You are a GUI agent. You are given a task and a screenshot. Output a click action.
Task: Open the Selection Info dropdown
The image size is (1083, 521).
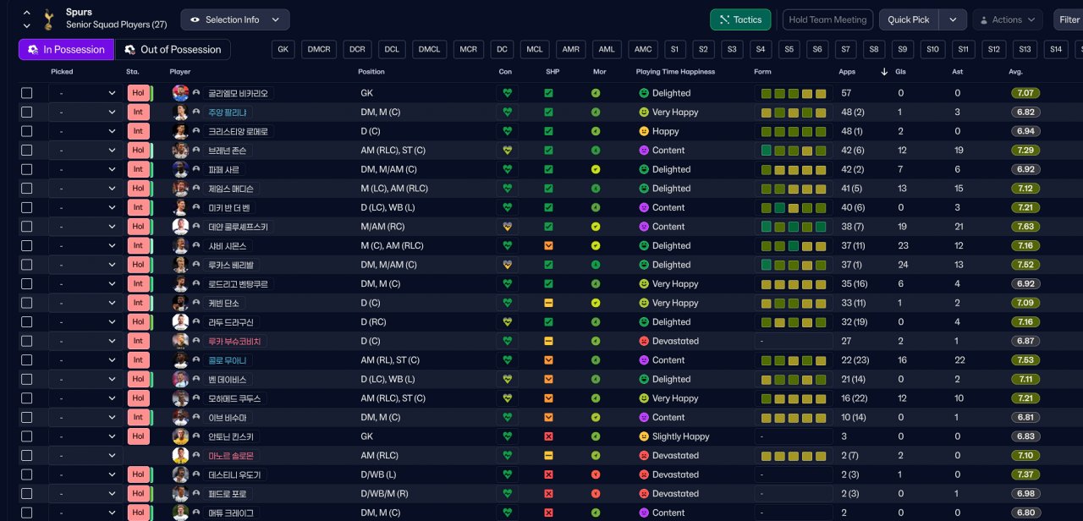(234, 19)
